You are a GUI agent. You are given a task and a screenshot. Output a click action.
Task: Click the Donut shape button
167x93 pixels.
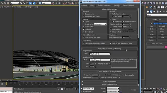[162, 32]
